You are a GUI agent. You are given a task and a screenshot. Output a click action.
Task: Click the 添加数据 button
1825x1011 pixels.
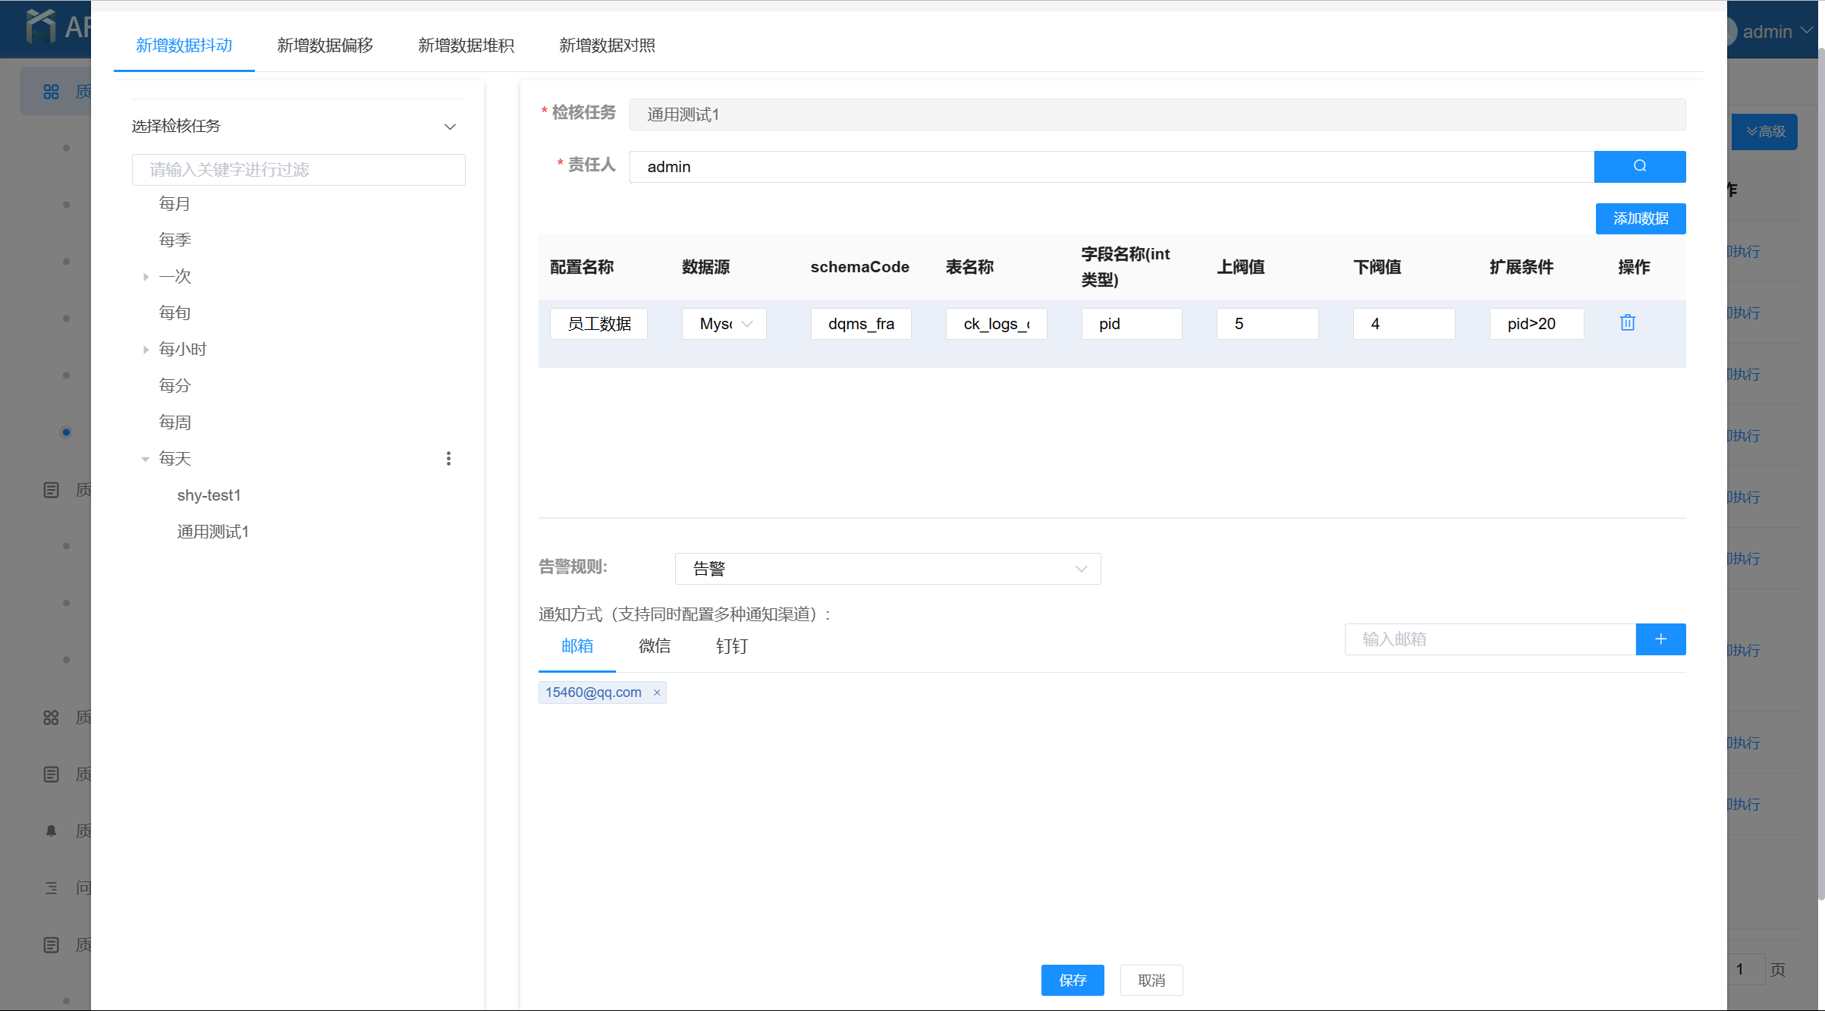[x=1640, y=218]
